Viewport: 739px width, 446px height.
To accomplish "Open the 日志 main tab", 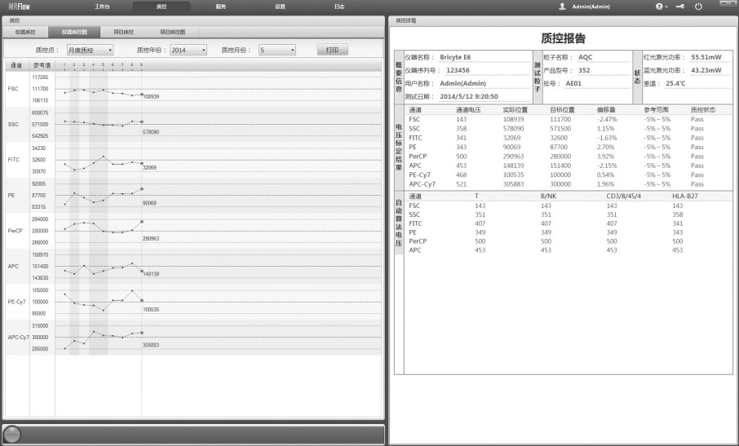I will coord(339,7).
